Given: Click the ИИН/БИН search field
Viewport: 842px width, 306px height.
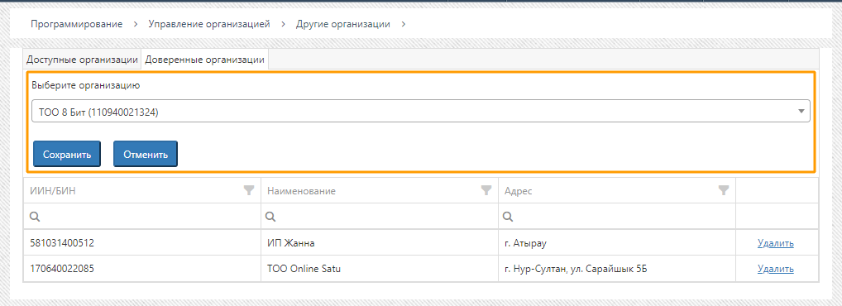Looking at the screenshot, I should tap(141, 217).
